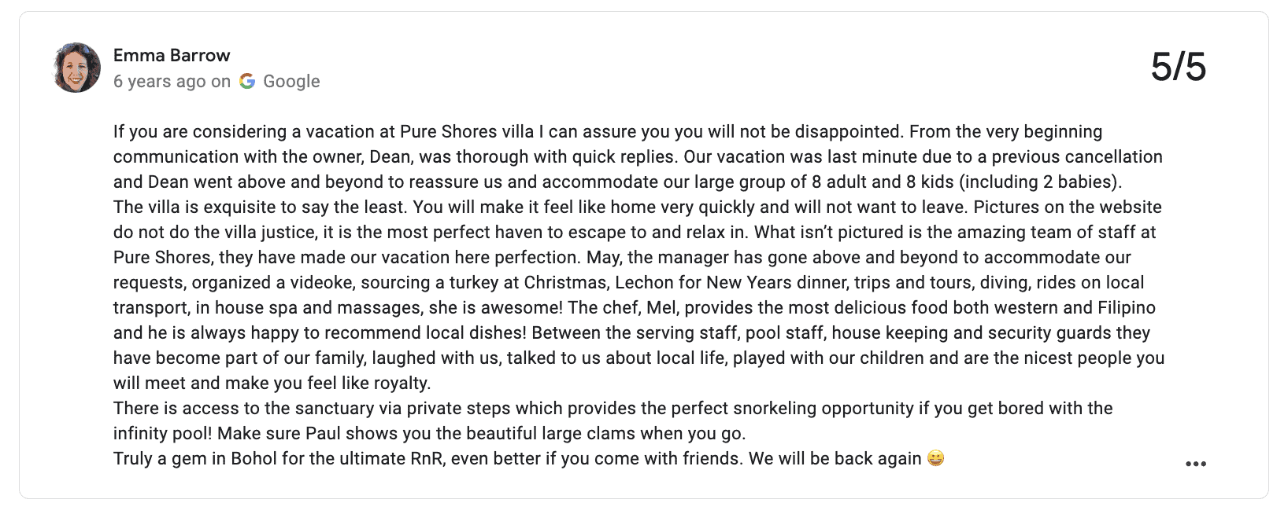Click the 5/5 rating score
Image resolution: width=1288 pixels, height=514 pixels.
coord(1178,67)
